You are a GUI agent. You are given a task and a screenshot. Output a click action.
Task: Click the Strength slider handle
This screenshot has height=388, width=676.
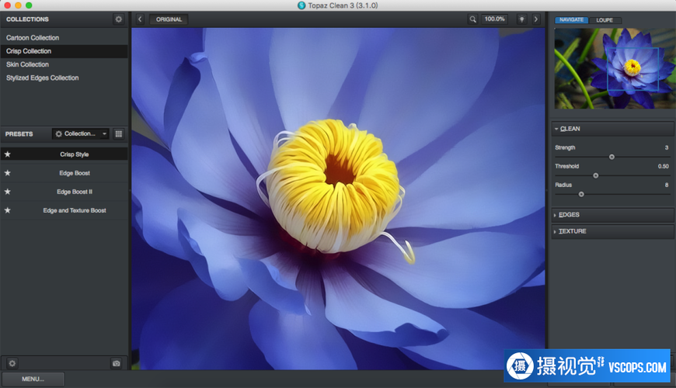[x=612, y=157]
